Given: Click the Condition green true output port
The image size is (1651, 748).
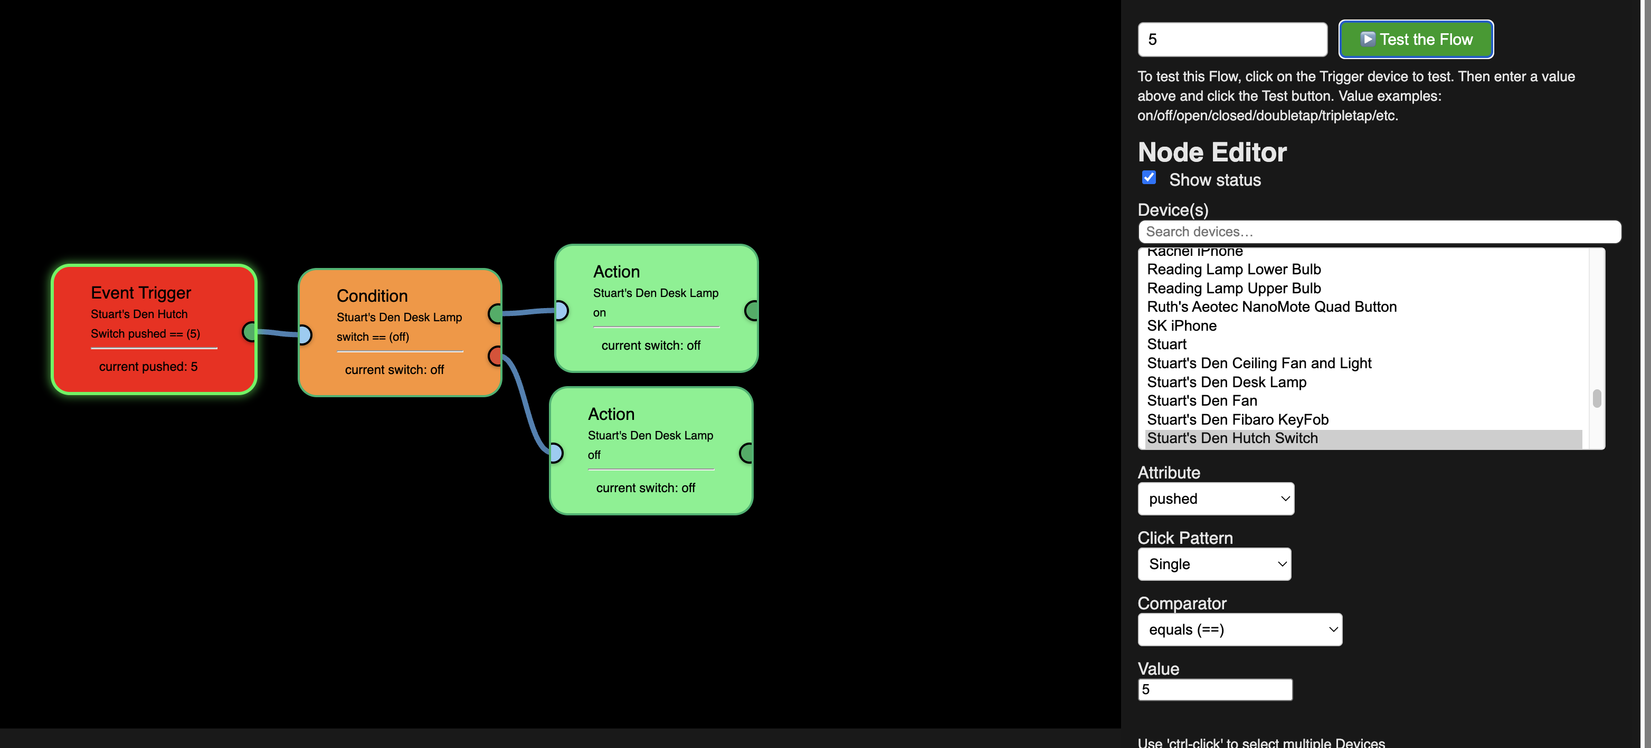Looking at the screenshot, I should tap(496, 313).
